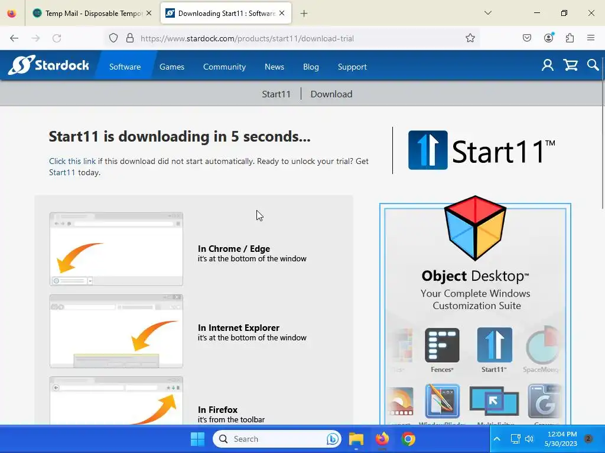Click the Internet Explorer download illustration
This screenshot has height=453, width=605.
116,331
